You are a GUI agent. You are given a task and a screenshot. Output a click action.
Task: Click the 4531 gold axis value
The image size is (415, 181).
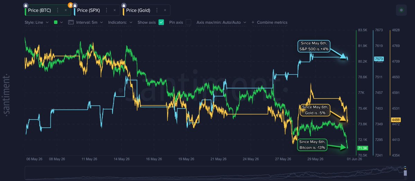click(396, 108)
